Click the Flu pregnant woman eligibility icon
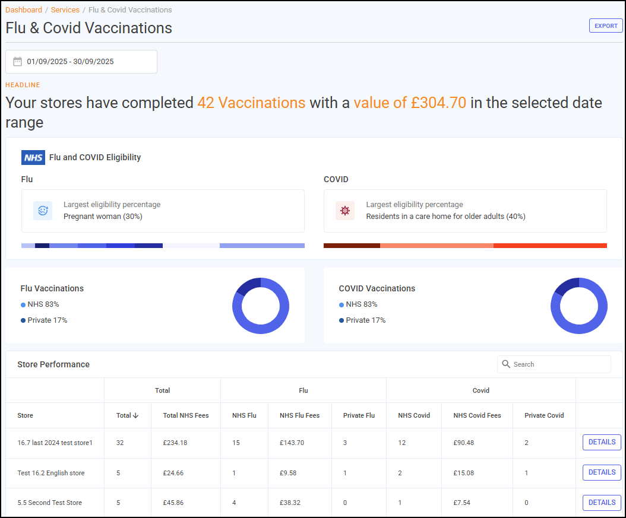626x518 pixels. 42,211
